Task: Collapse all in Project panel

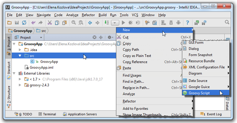Action: (101, 37)
